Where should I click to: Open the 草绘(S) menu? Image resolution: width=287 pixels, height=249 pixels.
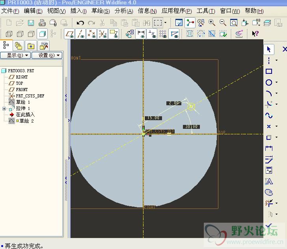coord(101,11)
